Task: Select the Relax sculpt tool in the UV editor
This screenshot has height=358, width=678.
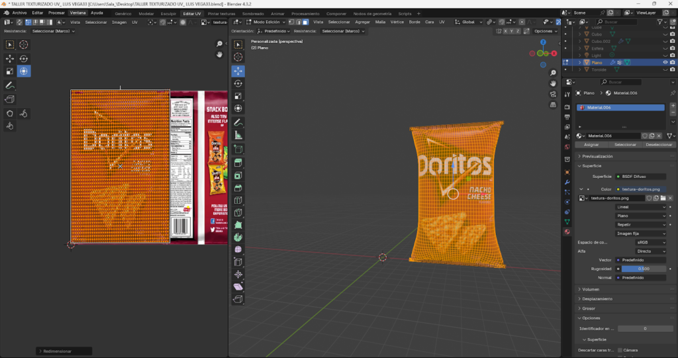Action: point(23,113)
